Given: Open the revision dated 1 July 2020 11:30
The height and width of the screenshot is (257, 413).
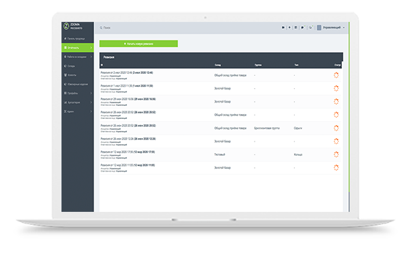Looking at the screenshot, I should (x=127, y=85).
